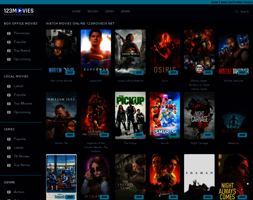Open Top Series link
The width and height of the screenshot is (253, 200).
22,165
